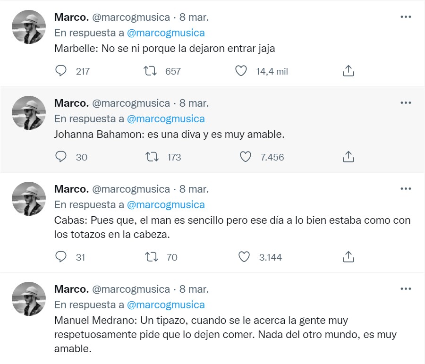The image size is (425, 364).
Task: Like the Marbelle tweet
Action: (241, 71)
